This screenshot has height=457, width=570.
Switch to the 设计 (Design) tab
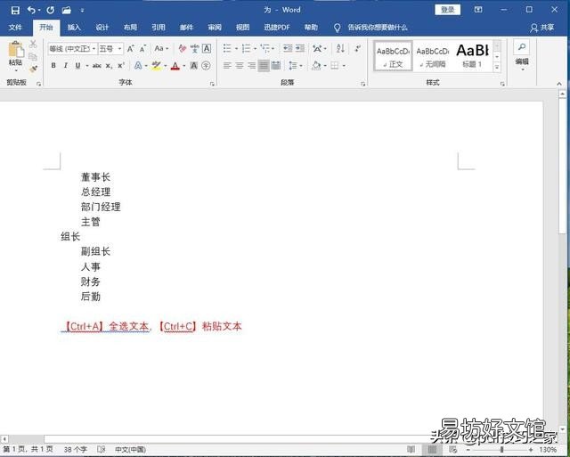pyautogui.click(x=102, y=28)
